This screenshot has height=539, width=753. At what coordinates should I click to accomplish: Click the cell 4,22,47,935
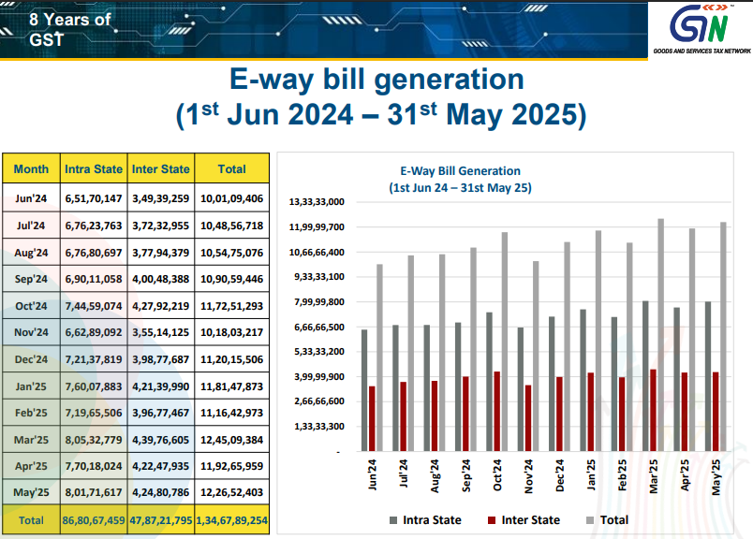161,466
